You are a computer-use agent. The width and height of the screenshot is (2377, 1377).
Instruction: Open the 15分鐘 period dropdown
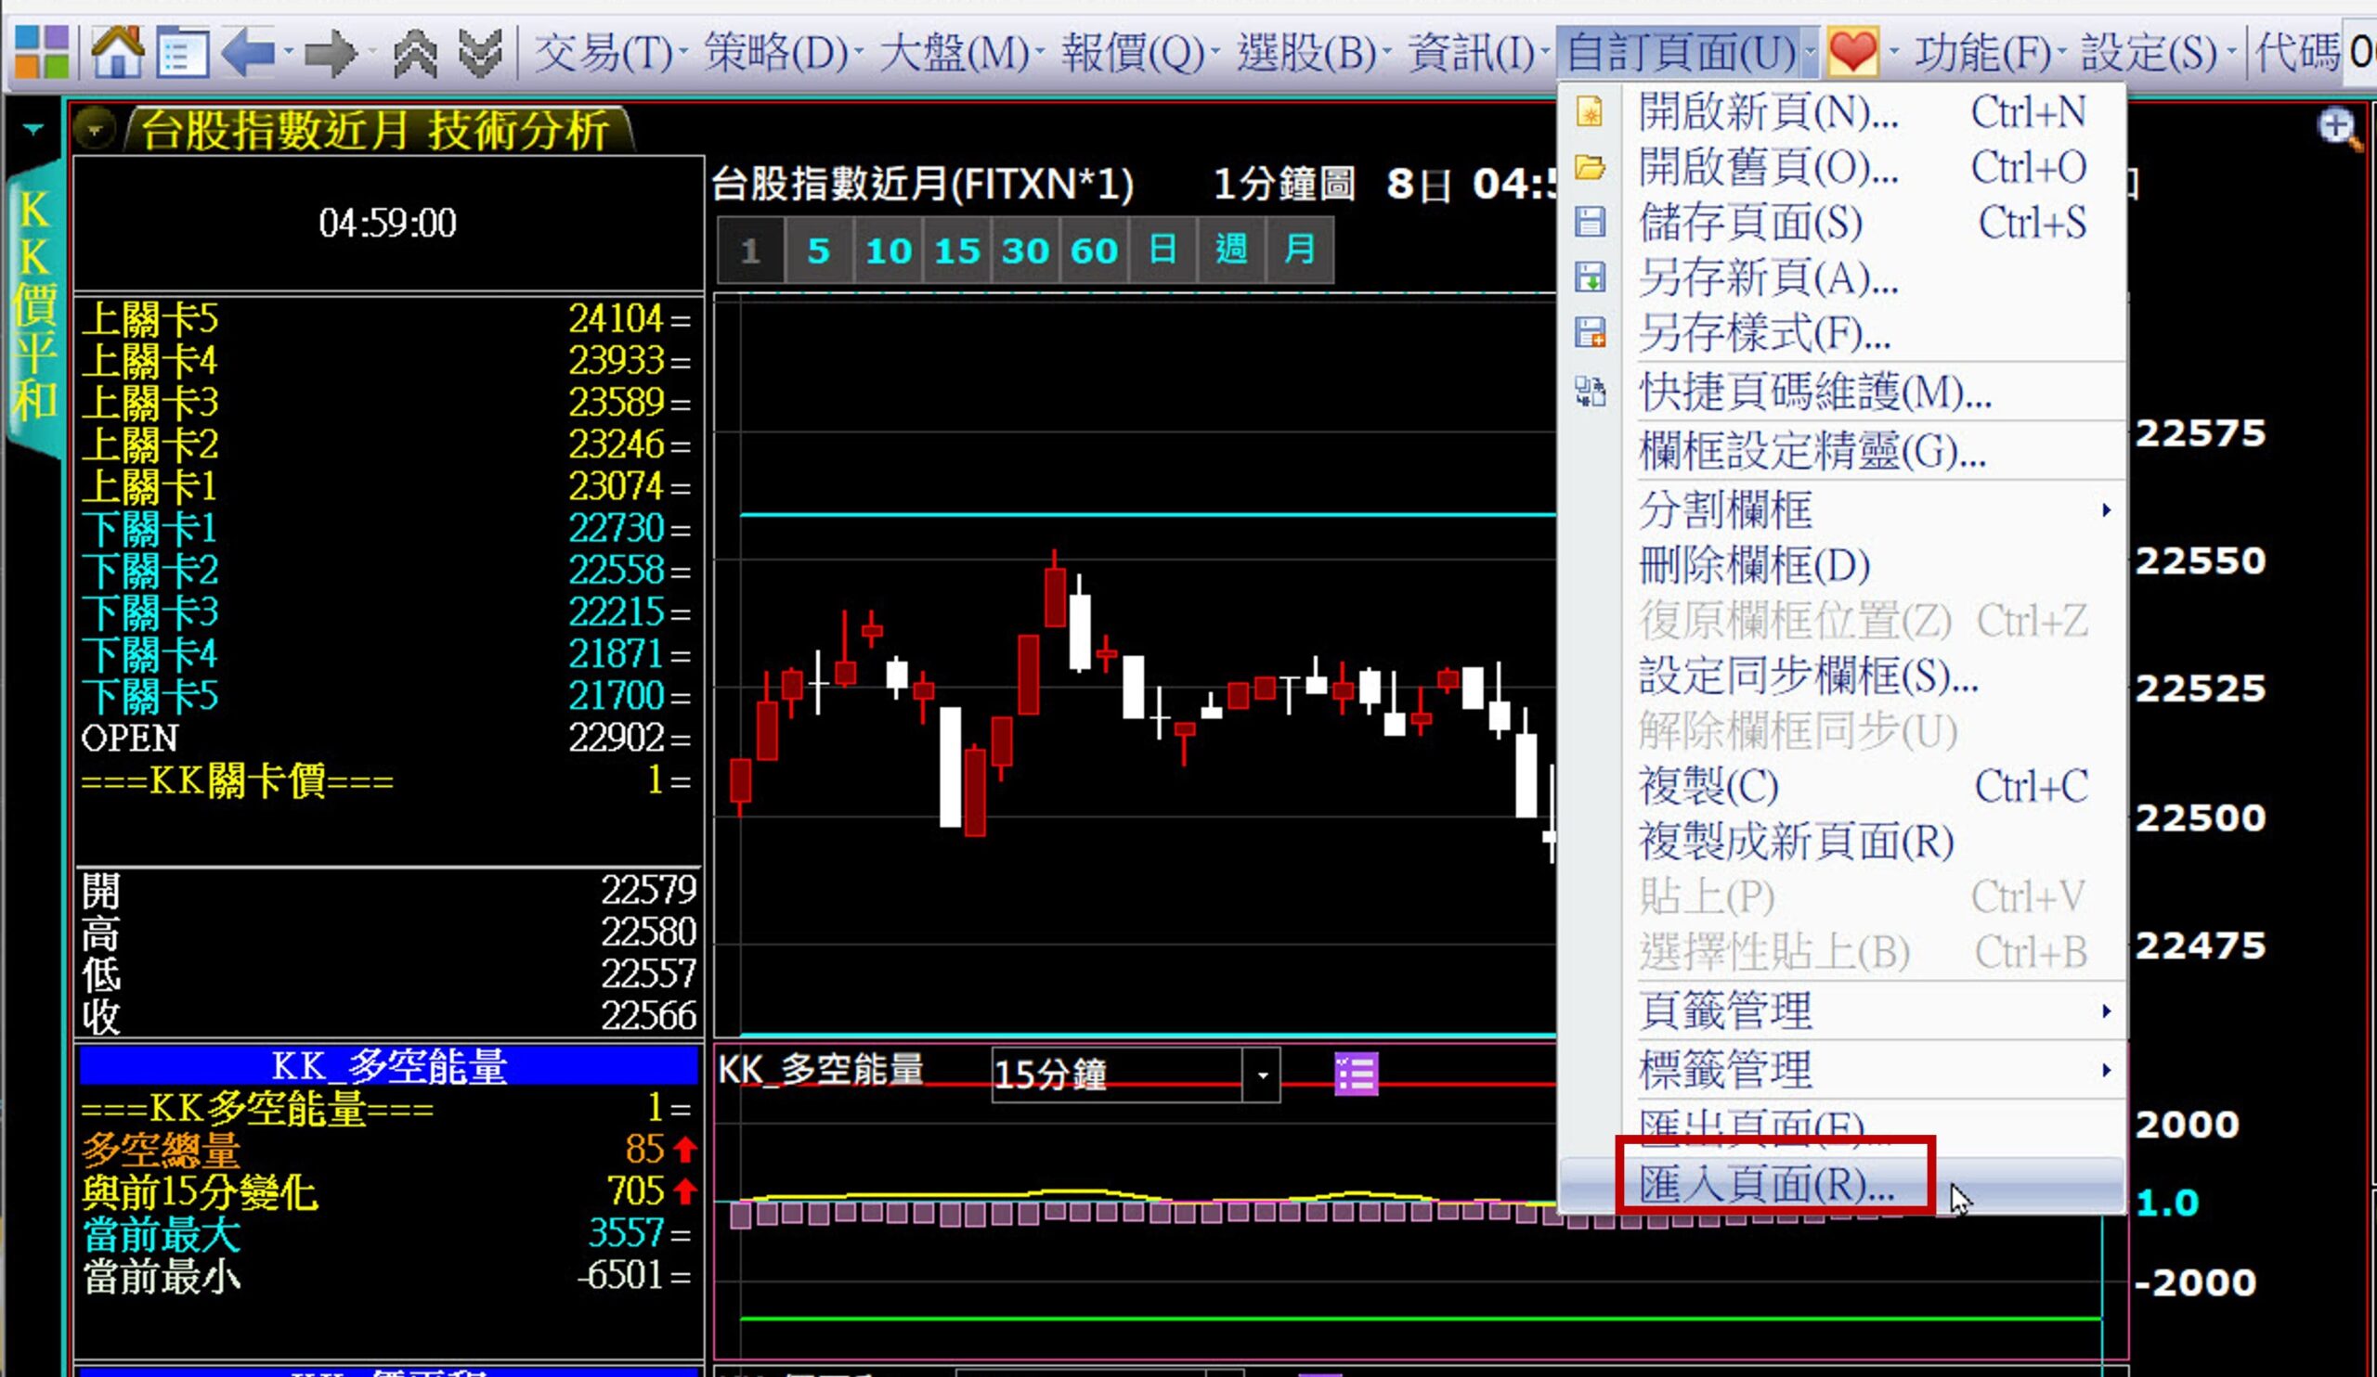tap(1262, 1075)
